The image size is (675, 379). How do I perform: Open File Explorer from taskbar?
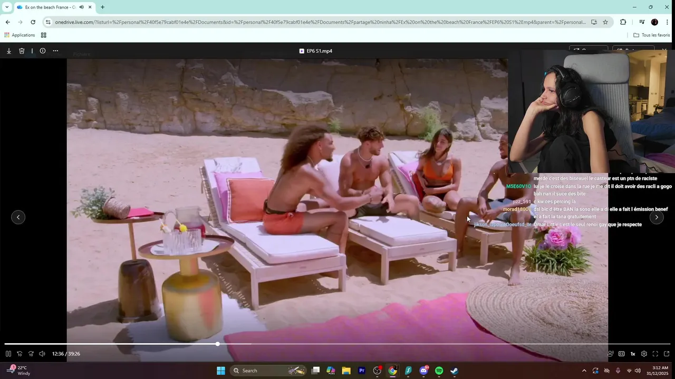pyautogui.click(x=346, y=371)
